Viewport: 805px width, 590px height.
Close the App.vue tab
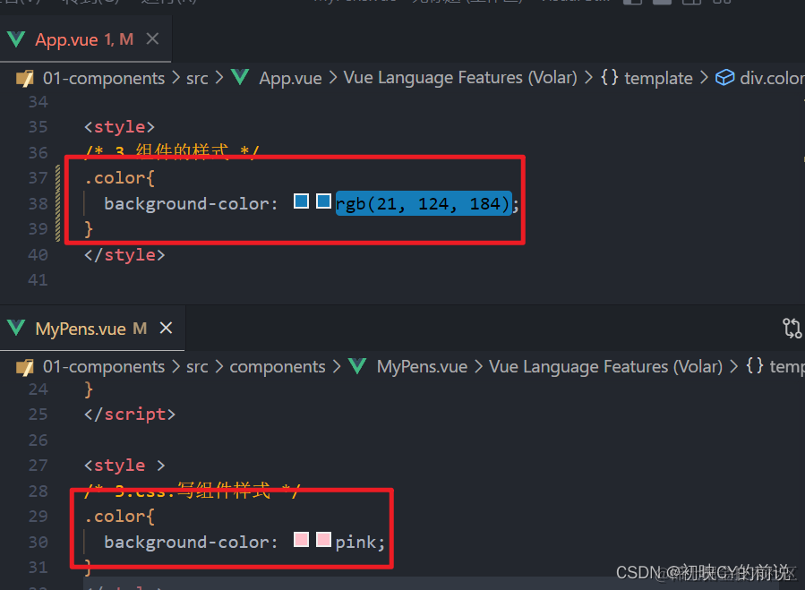pos(152,39)
